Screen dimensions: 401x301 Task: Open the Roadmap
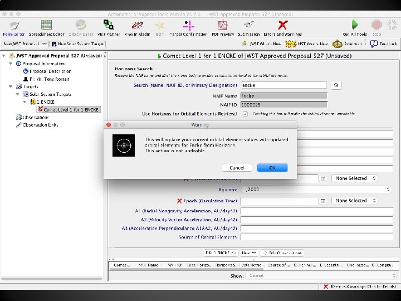(x=347, y=44)
